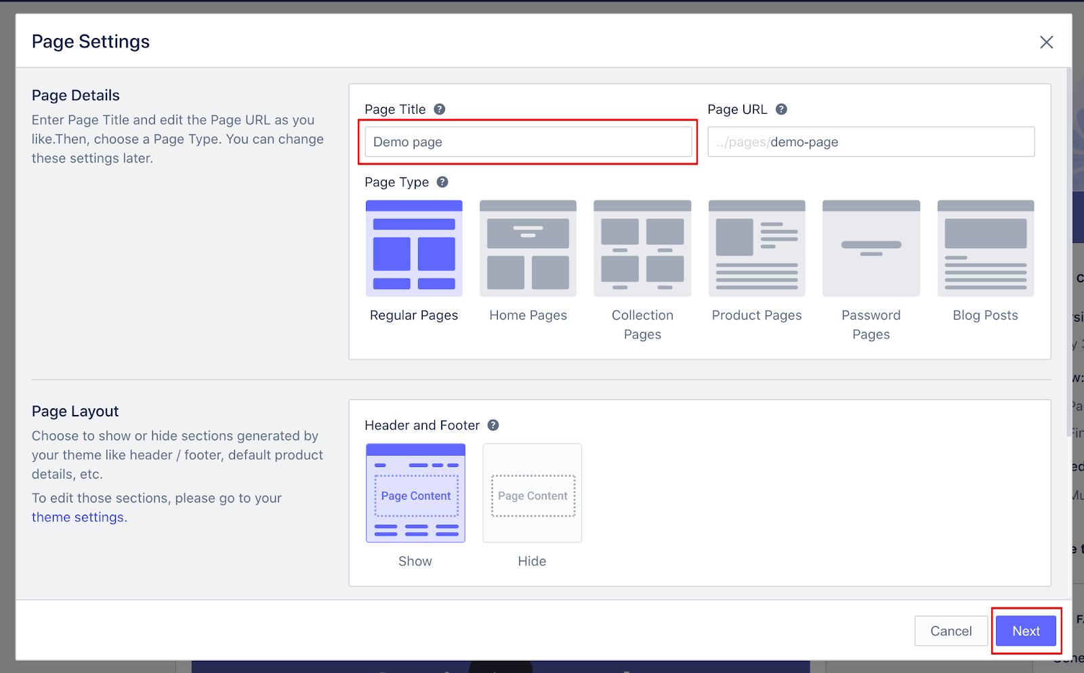Toggle selection of Regular Pages layout
This screenshot has width=1084, height=673.
[414, 248]
